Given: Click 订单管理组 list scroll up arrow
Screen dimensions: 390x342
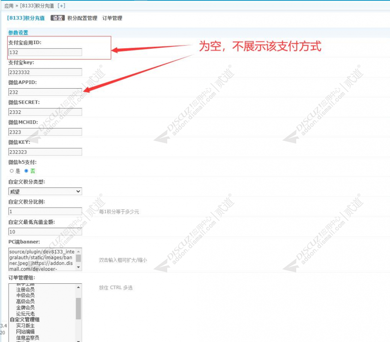Looking at the screenshot, I should click(x=78, y=287).
